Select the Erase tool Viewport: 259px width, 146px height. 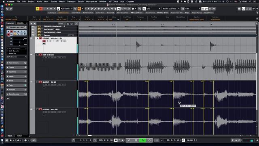(99, 9)
